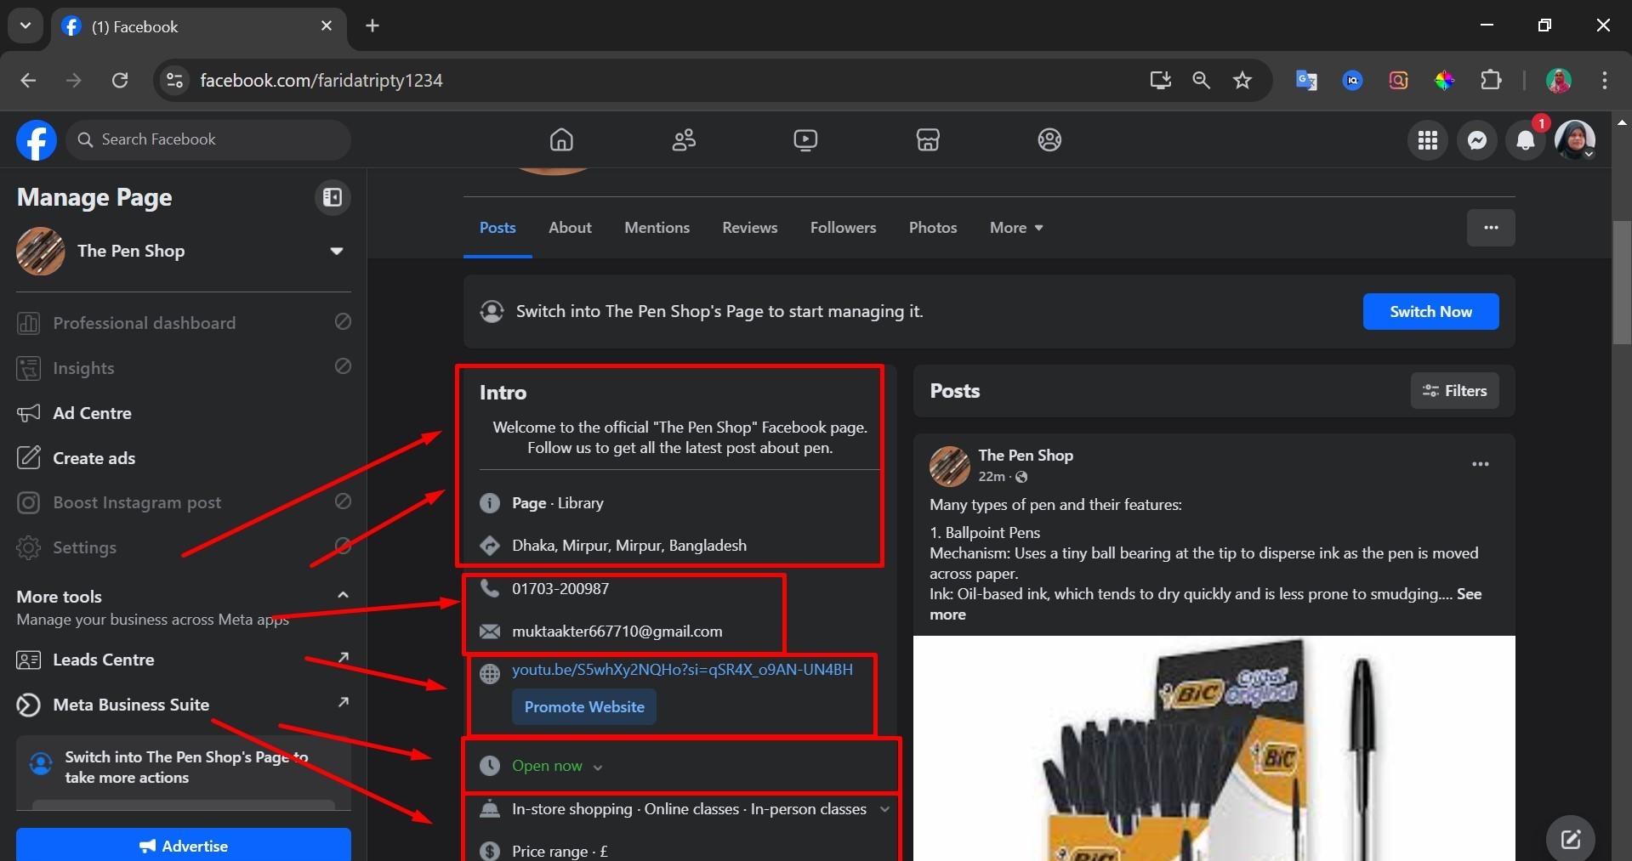Open the Marketplace icon in top navigation
This screenshot has width=1632, height=861.
[x=928, y=139]
